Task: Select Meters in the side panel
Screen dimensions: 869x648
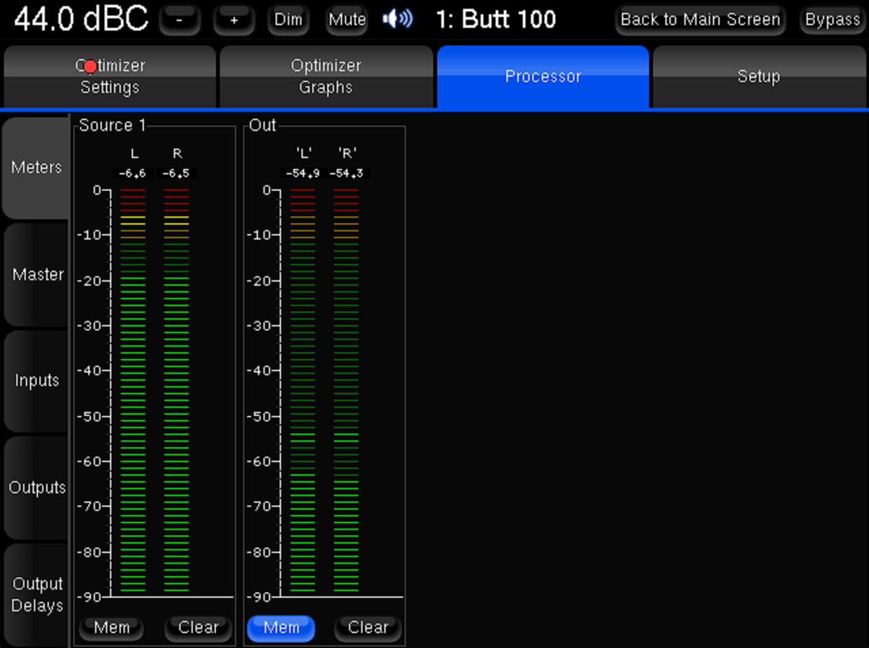Action: point(37,168)
